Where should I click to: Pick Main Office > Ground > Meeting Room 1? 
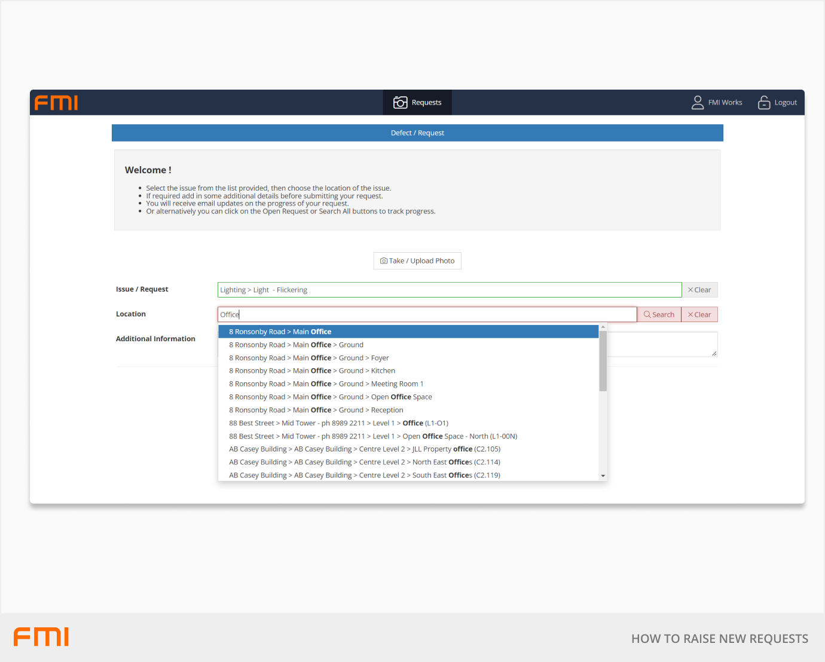point(326,384)
